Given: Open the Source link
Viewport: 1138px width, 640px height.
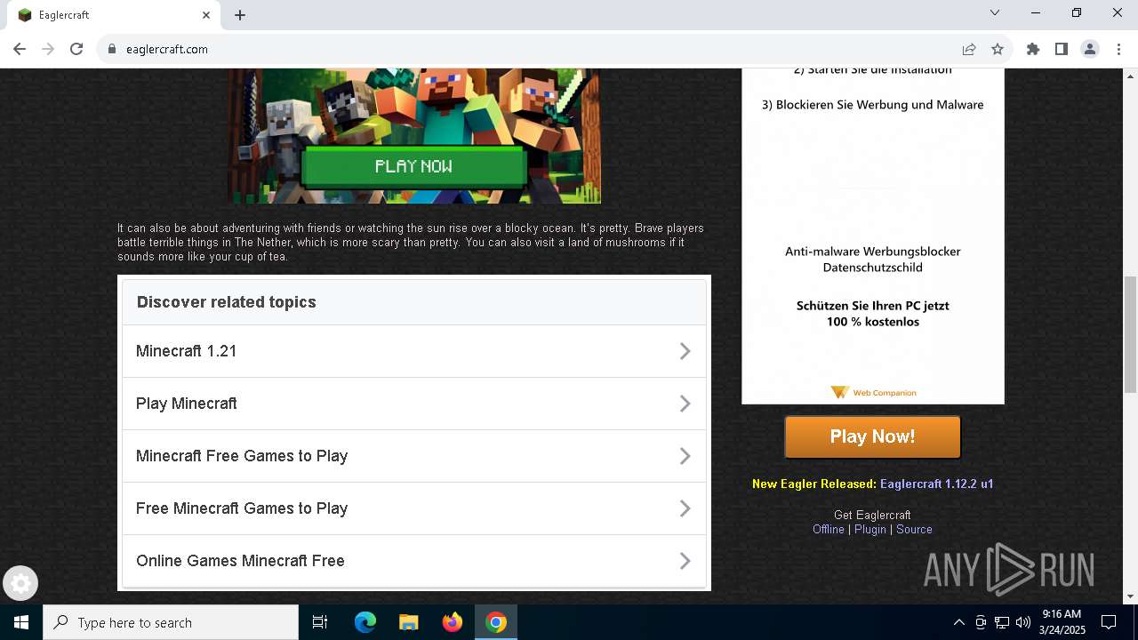Looking at the screenshot, I should coord(914,529).
